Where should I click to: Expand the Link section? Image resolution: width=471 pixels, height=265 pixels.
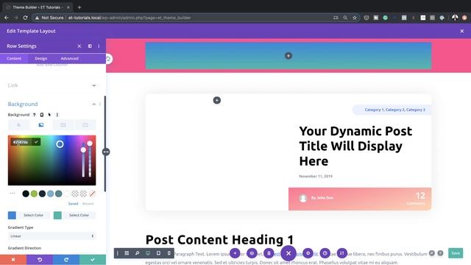(x=94, y=85)
